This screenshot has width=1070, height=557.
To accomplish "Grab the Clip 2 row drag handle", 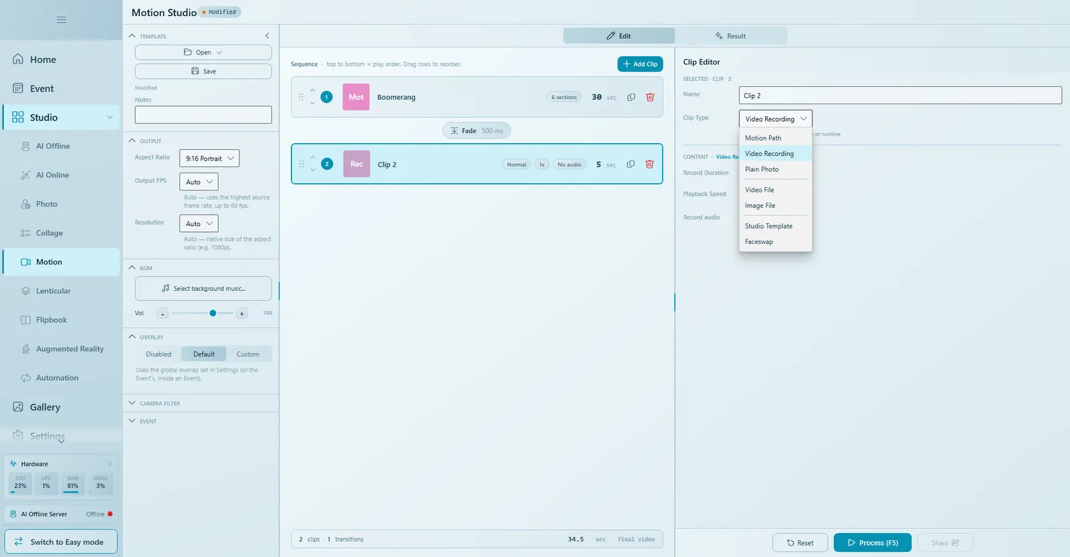I will 301,164.
